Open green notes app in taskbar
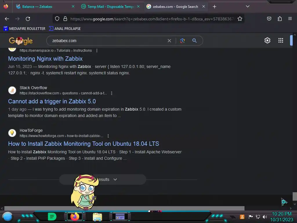Image resolution: width=297 pixels, height=223 pixels. [52, 217]
